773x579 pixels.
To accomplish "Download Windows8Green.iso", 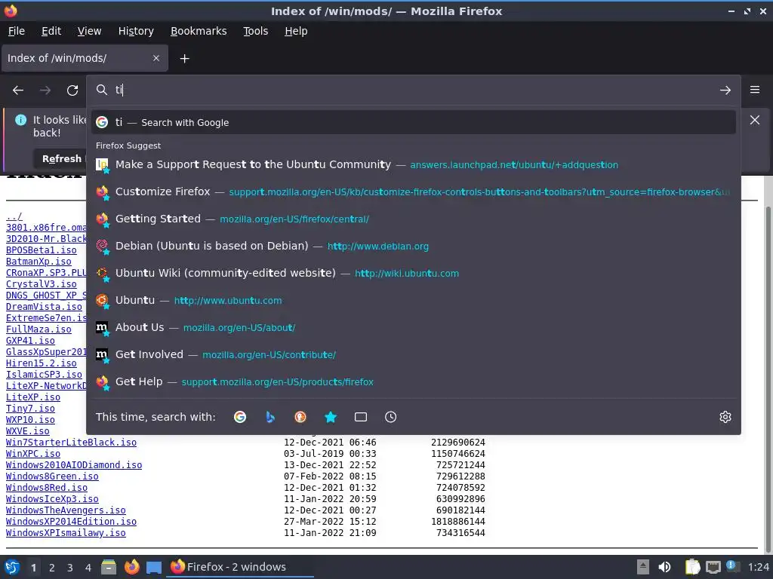I will [52, 476].
